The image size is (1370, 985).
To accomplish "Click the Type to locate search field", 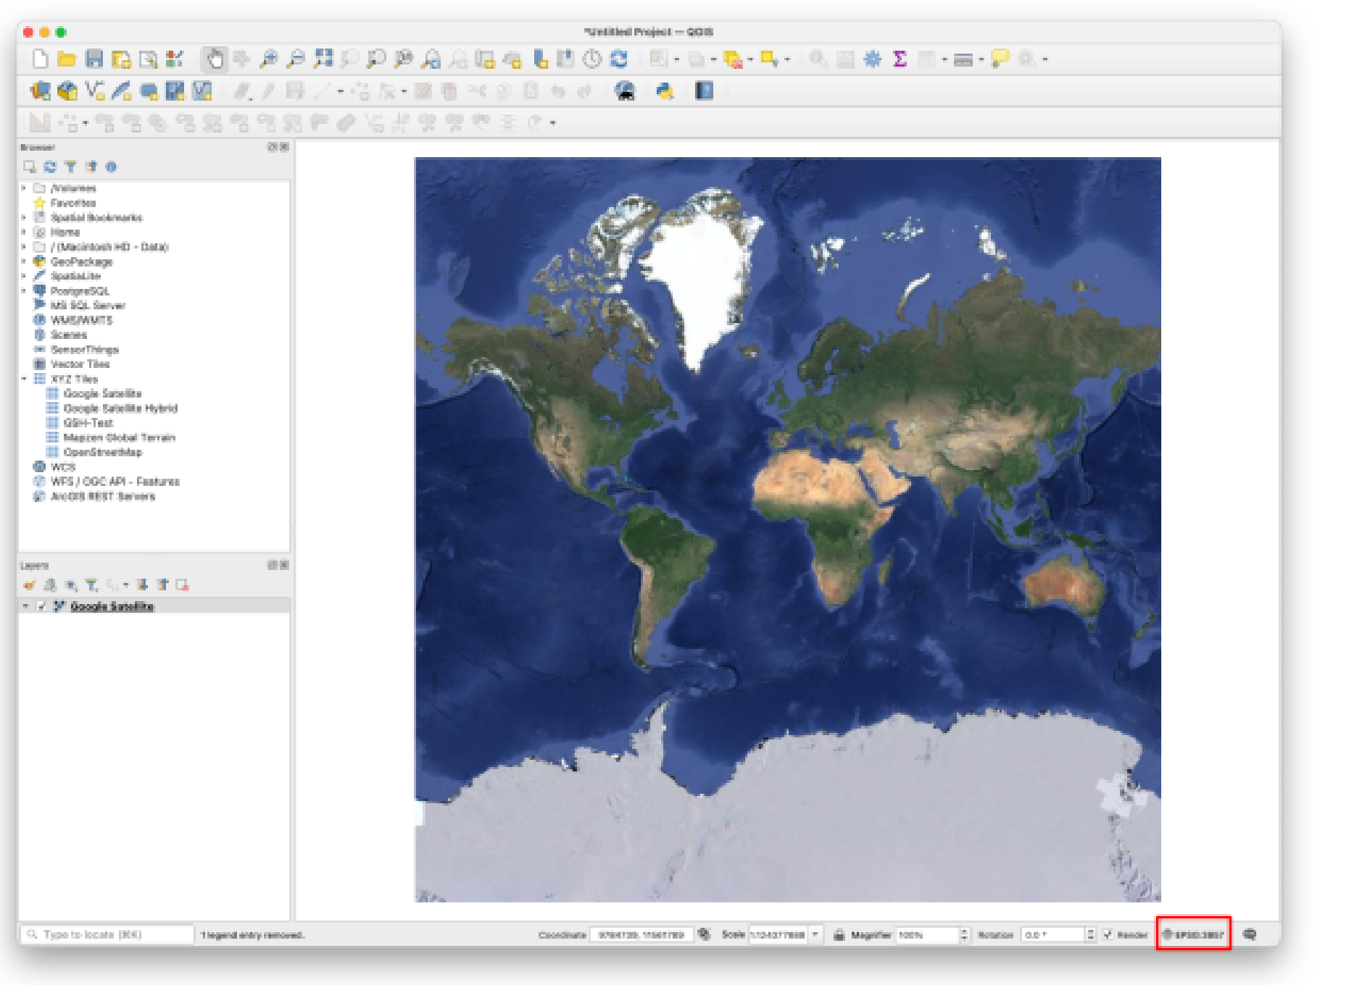I will click(108, 934).
